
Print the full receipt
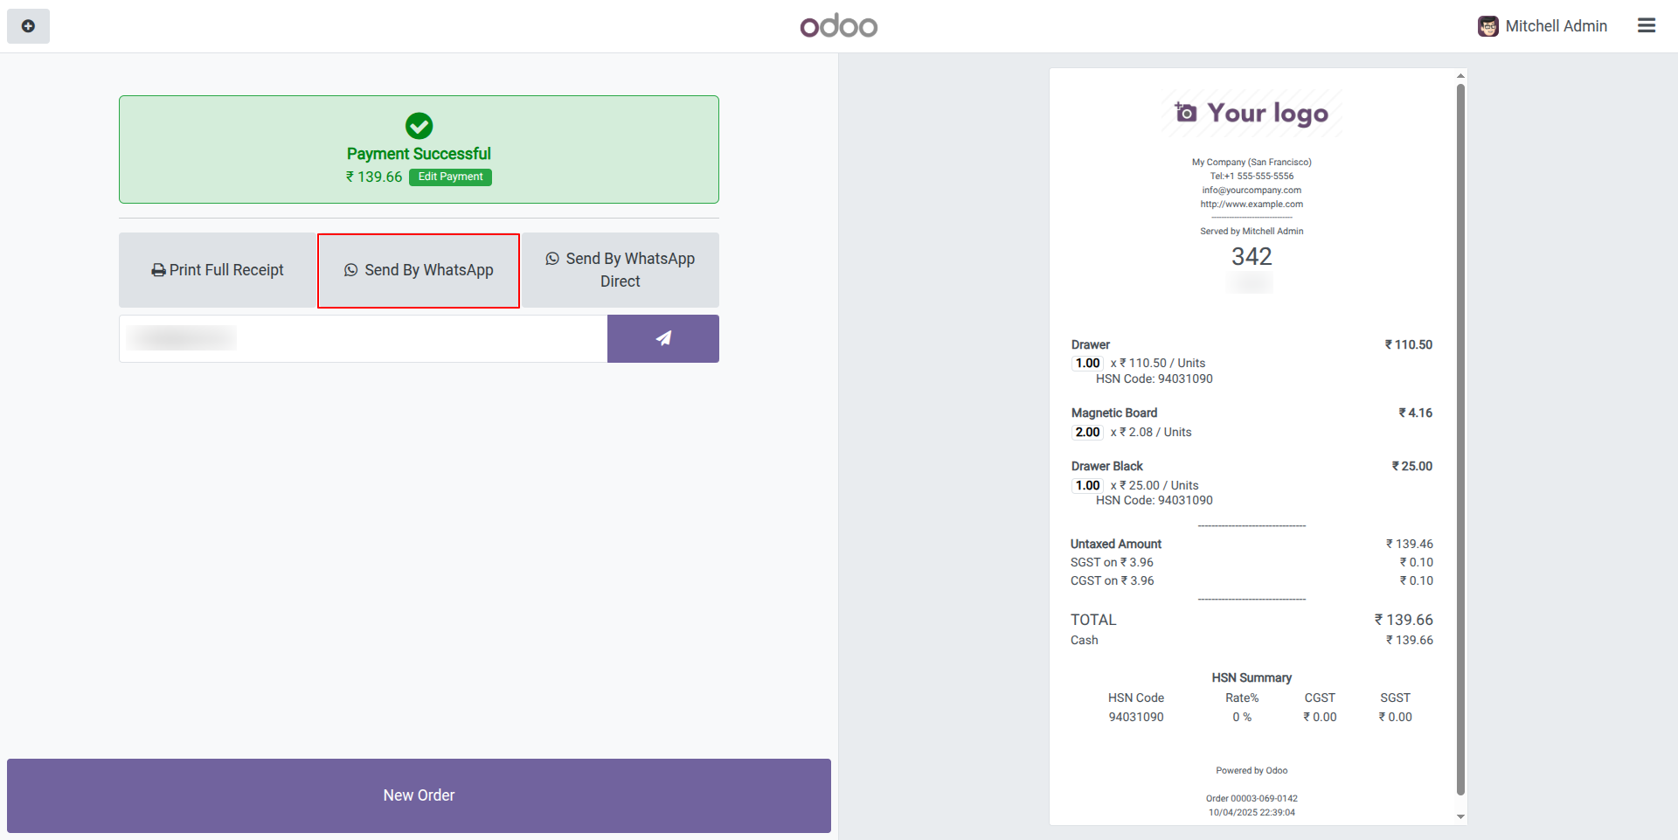click(x=218, y=270)
